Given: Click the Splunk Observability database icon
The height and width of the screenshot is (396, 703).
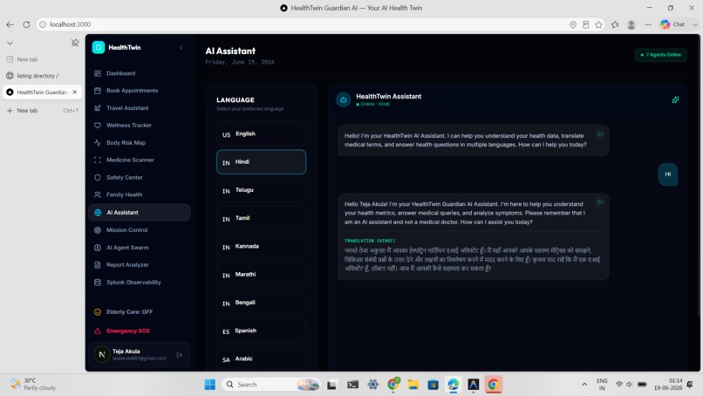Looking at the screenshot, I should [x=98, y=283].
